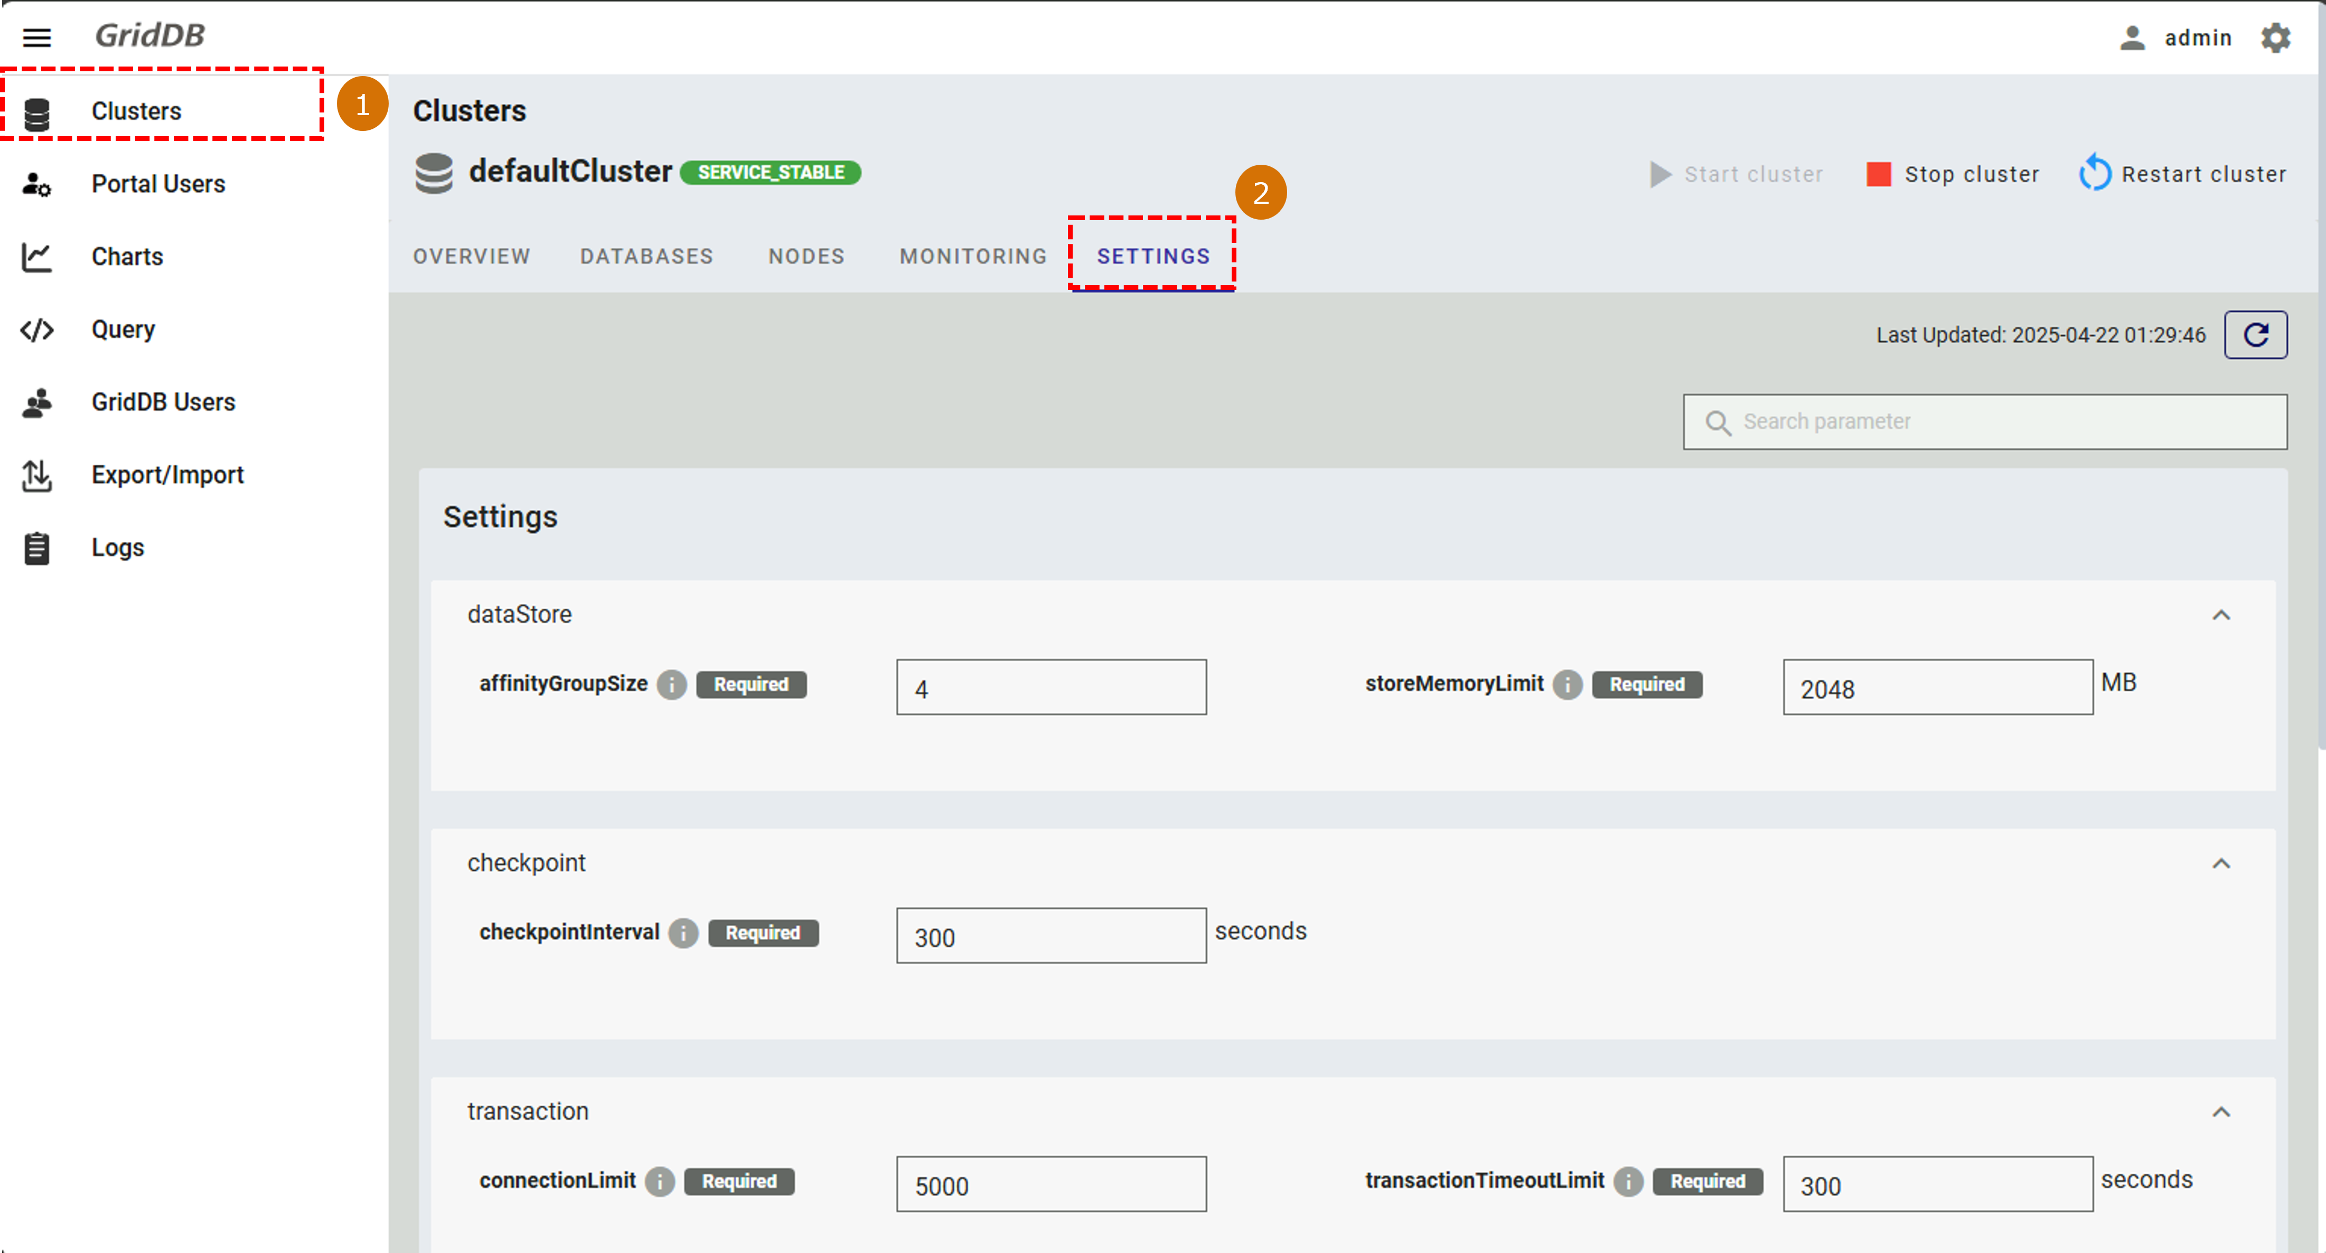
Task: Open Export/Import from the sidebar
Action: [167, 475]
